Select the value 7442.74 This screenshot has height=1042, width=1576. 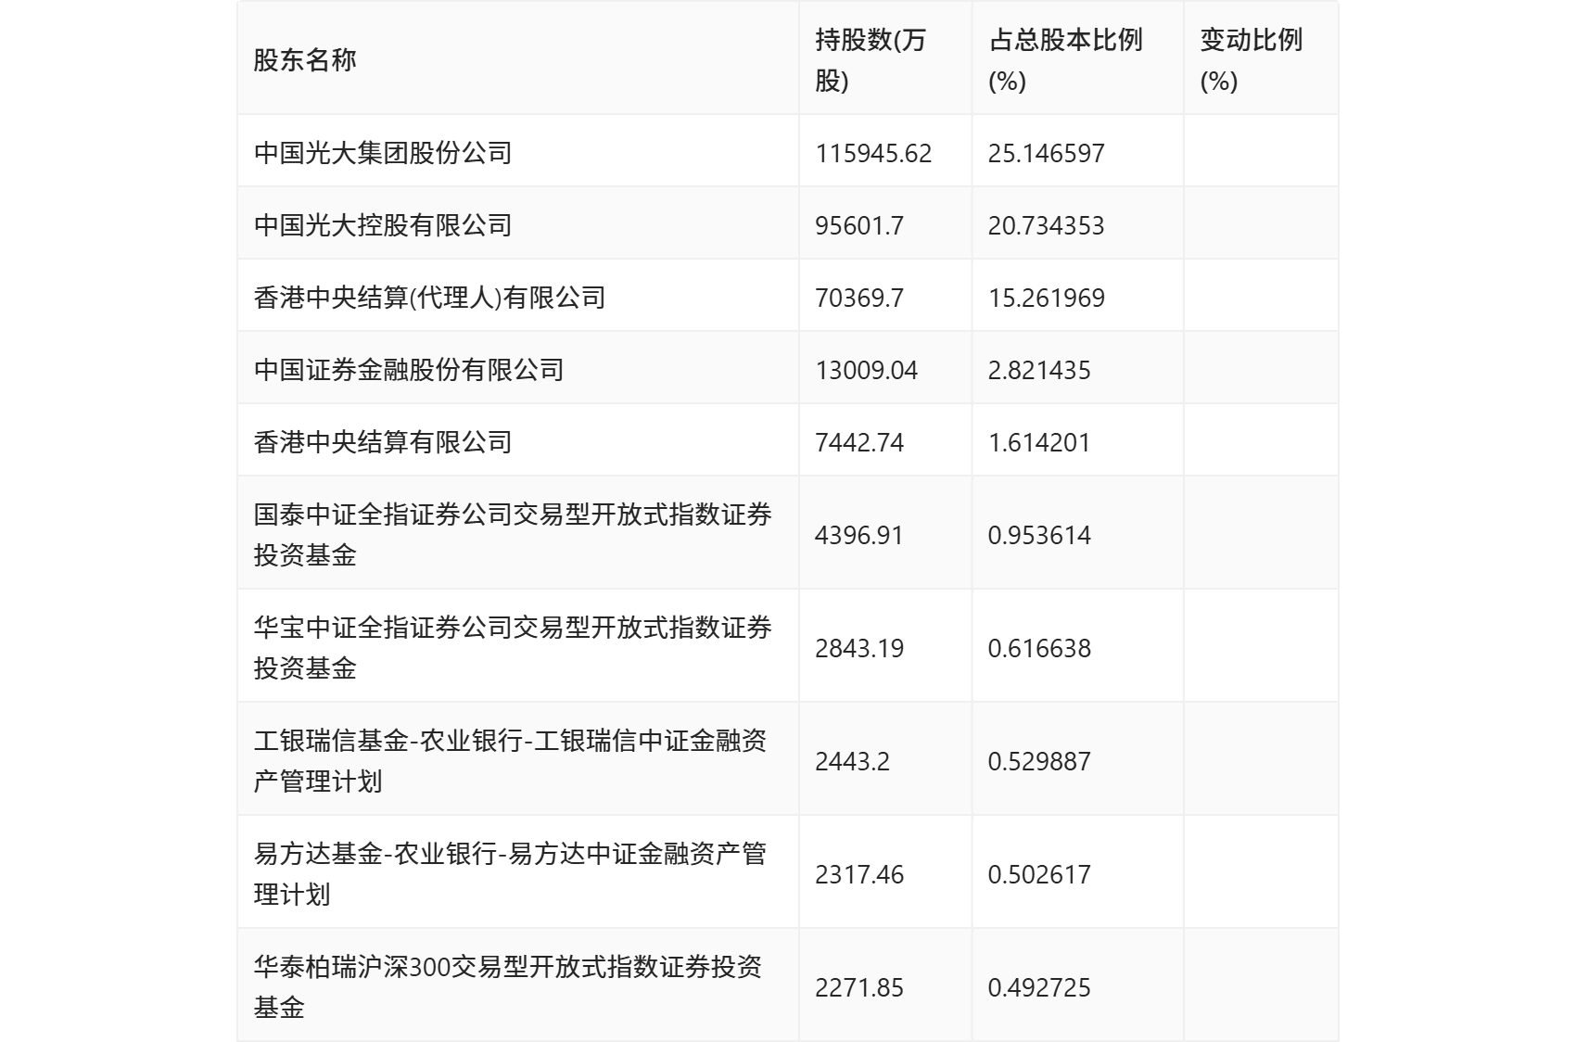[x=859, y=442]
